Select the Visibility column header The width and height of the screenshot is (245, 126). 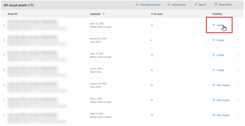coord(217,14)
